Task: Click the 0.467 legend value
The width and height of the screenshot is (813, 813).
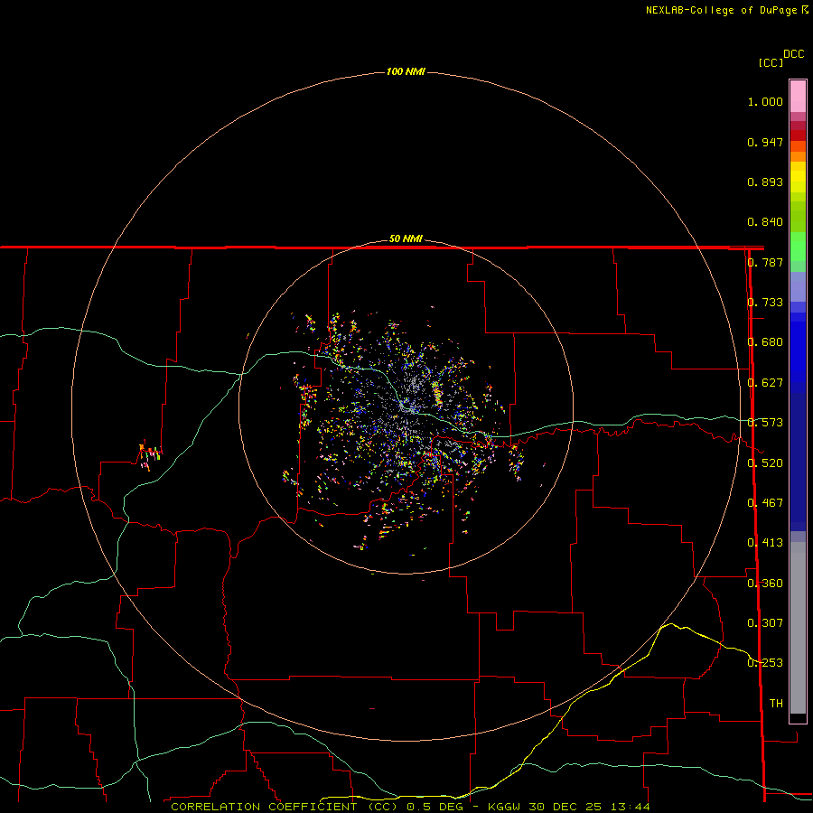Action: tap(765, 503)
